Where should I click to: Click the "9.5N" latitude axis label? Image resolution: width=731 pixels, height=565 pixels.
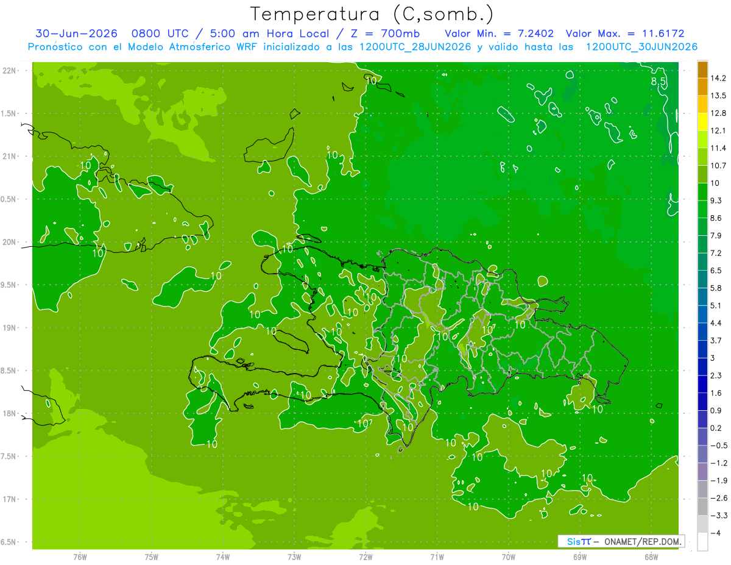[9, 285]
